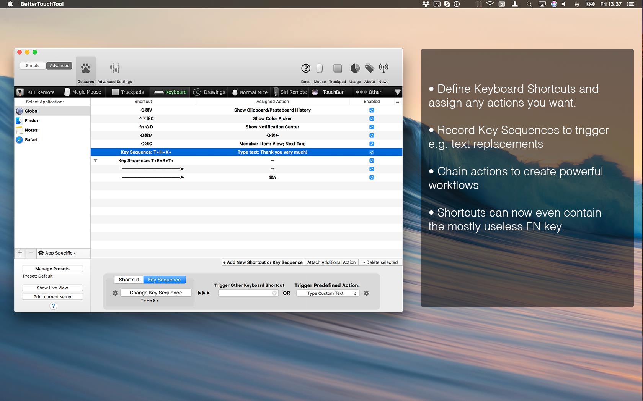This screenshot has width=643, height=401.
Task: Uncheck the Show Notification Center shortcut
Action: click(x=371, y=127)
